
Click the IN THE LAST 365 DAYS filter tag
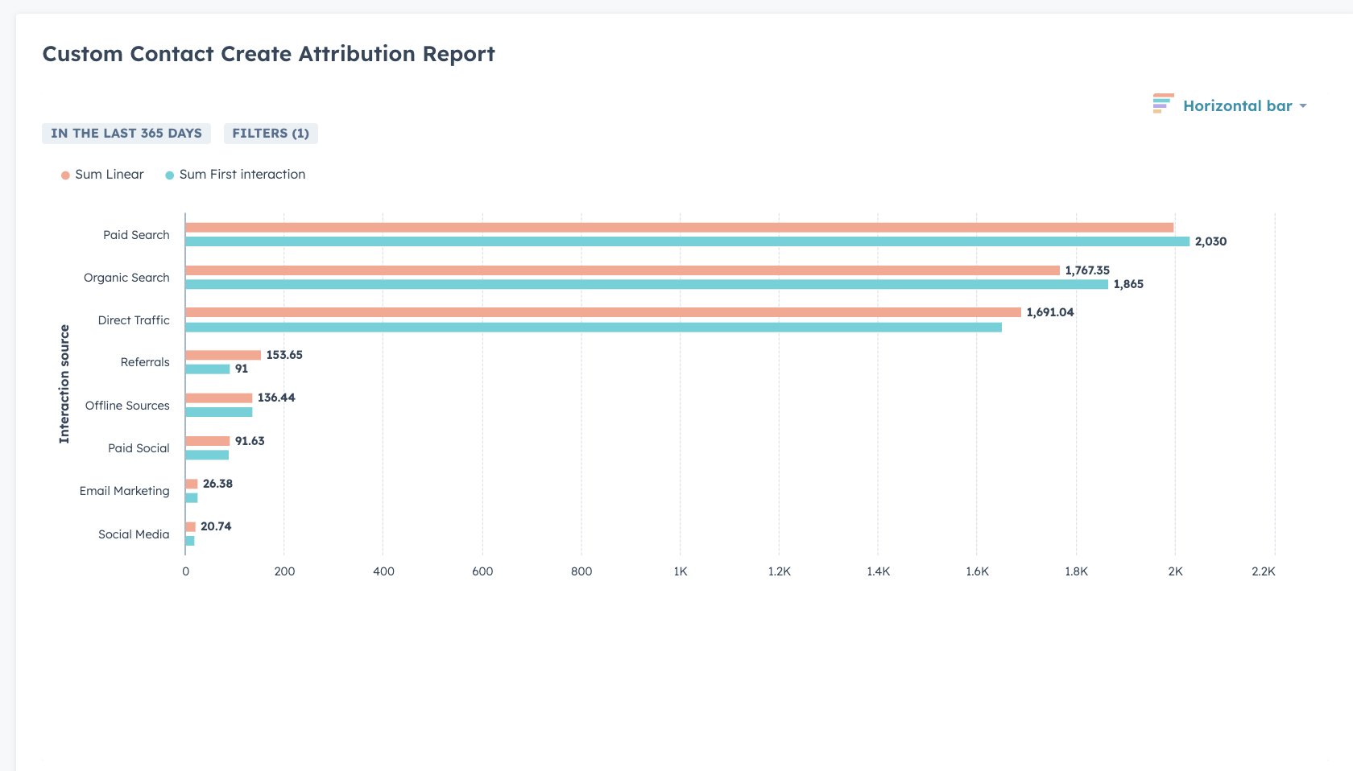pos(126,134)
